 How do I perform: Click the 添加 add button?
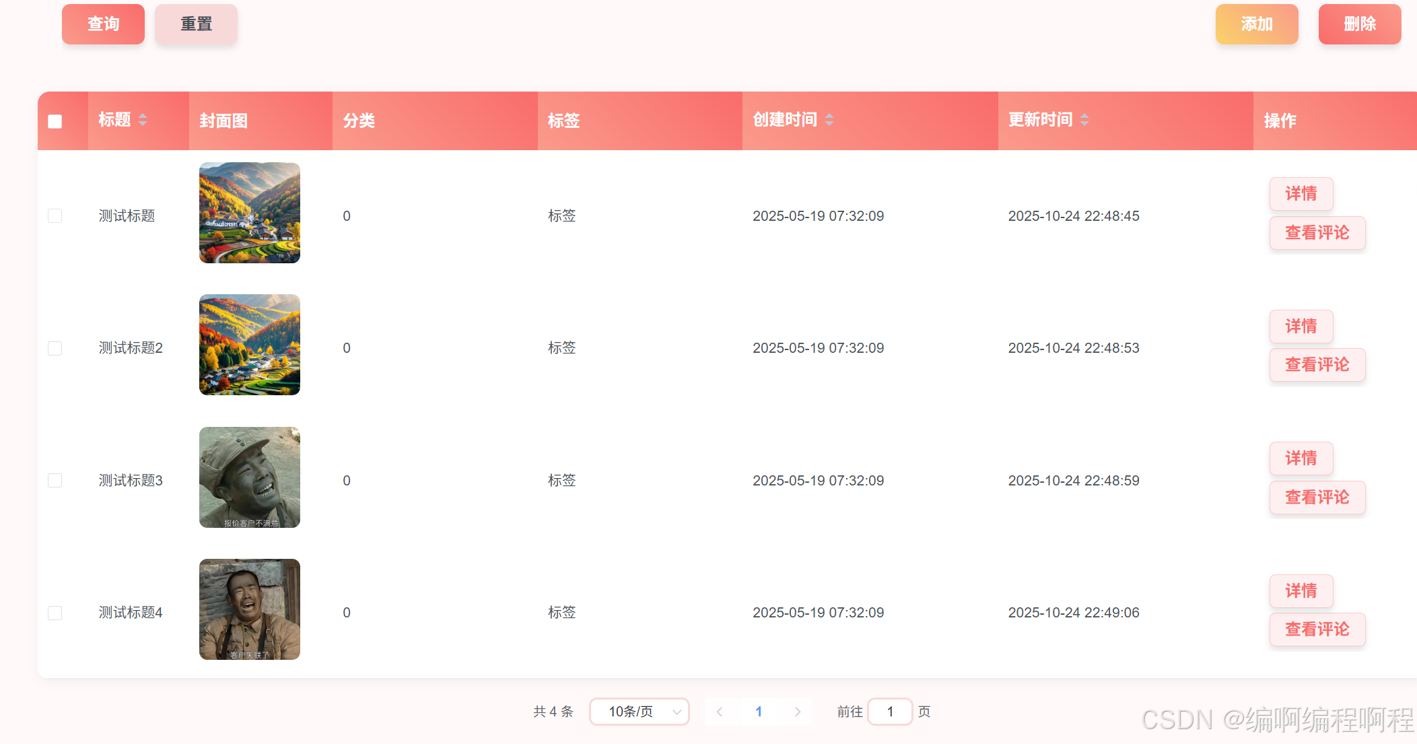tap(1257, 24)
